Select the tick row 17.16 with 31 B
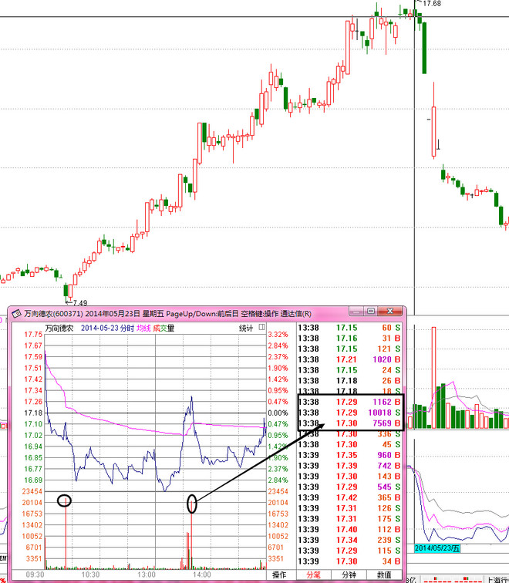Viewport: 509px width, 583px height. (349, 338)
